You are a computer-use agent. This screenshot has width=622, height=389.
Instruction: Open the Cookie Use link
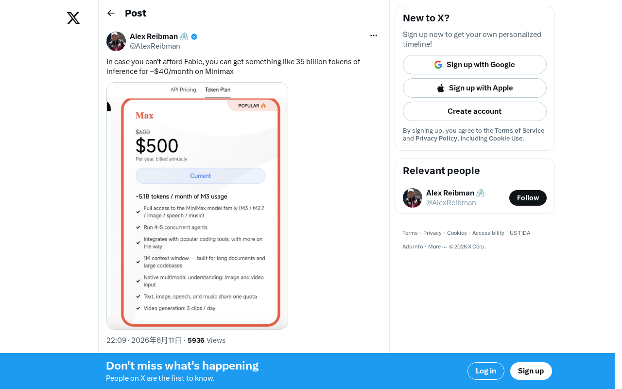(506, 139)
